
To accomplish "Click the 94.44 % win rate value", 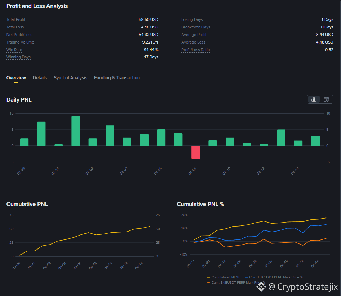I will (x=151, y=50).
